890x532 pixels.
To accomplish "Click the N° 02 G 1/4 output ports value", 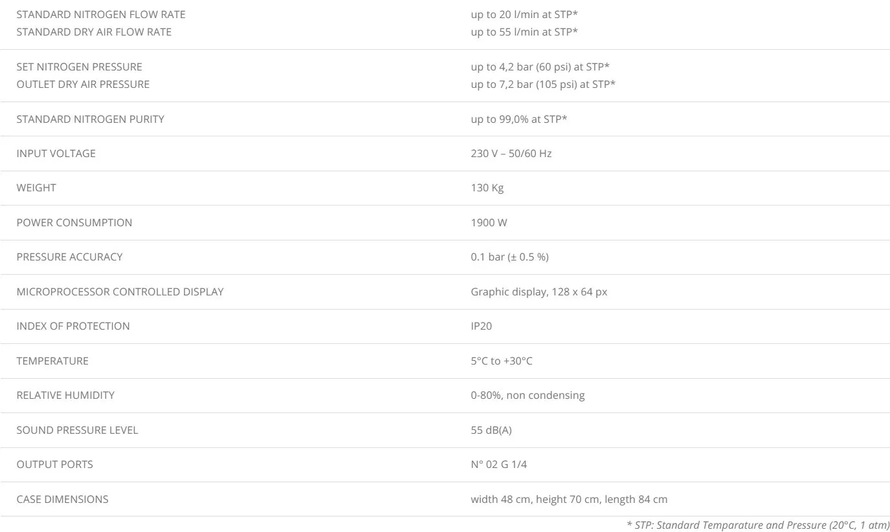I will tap(498, 464).
